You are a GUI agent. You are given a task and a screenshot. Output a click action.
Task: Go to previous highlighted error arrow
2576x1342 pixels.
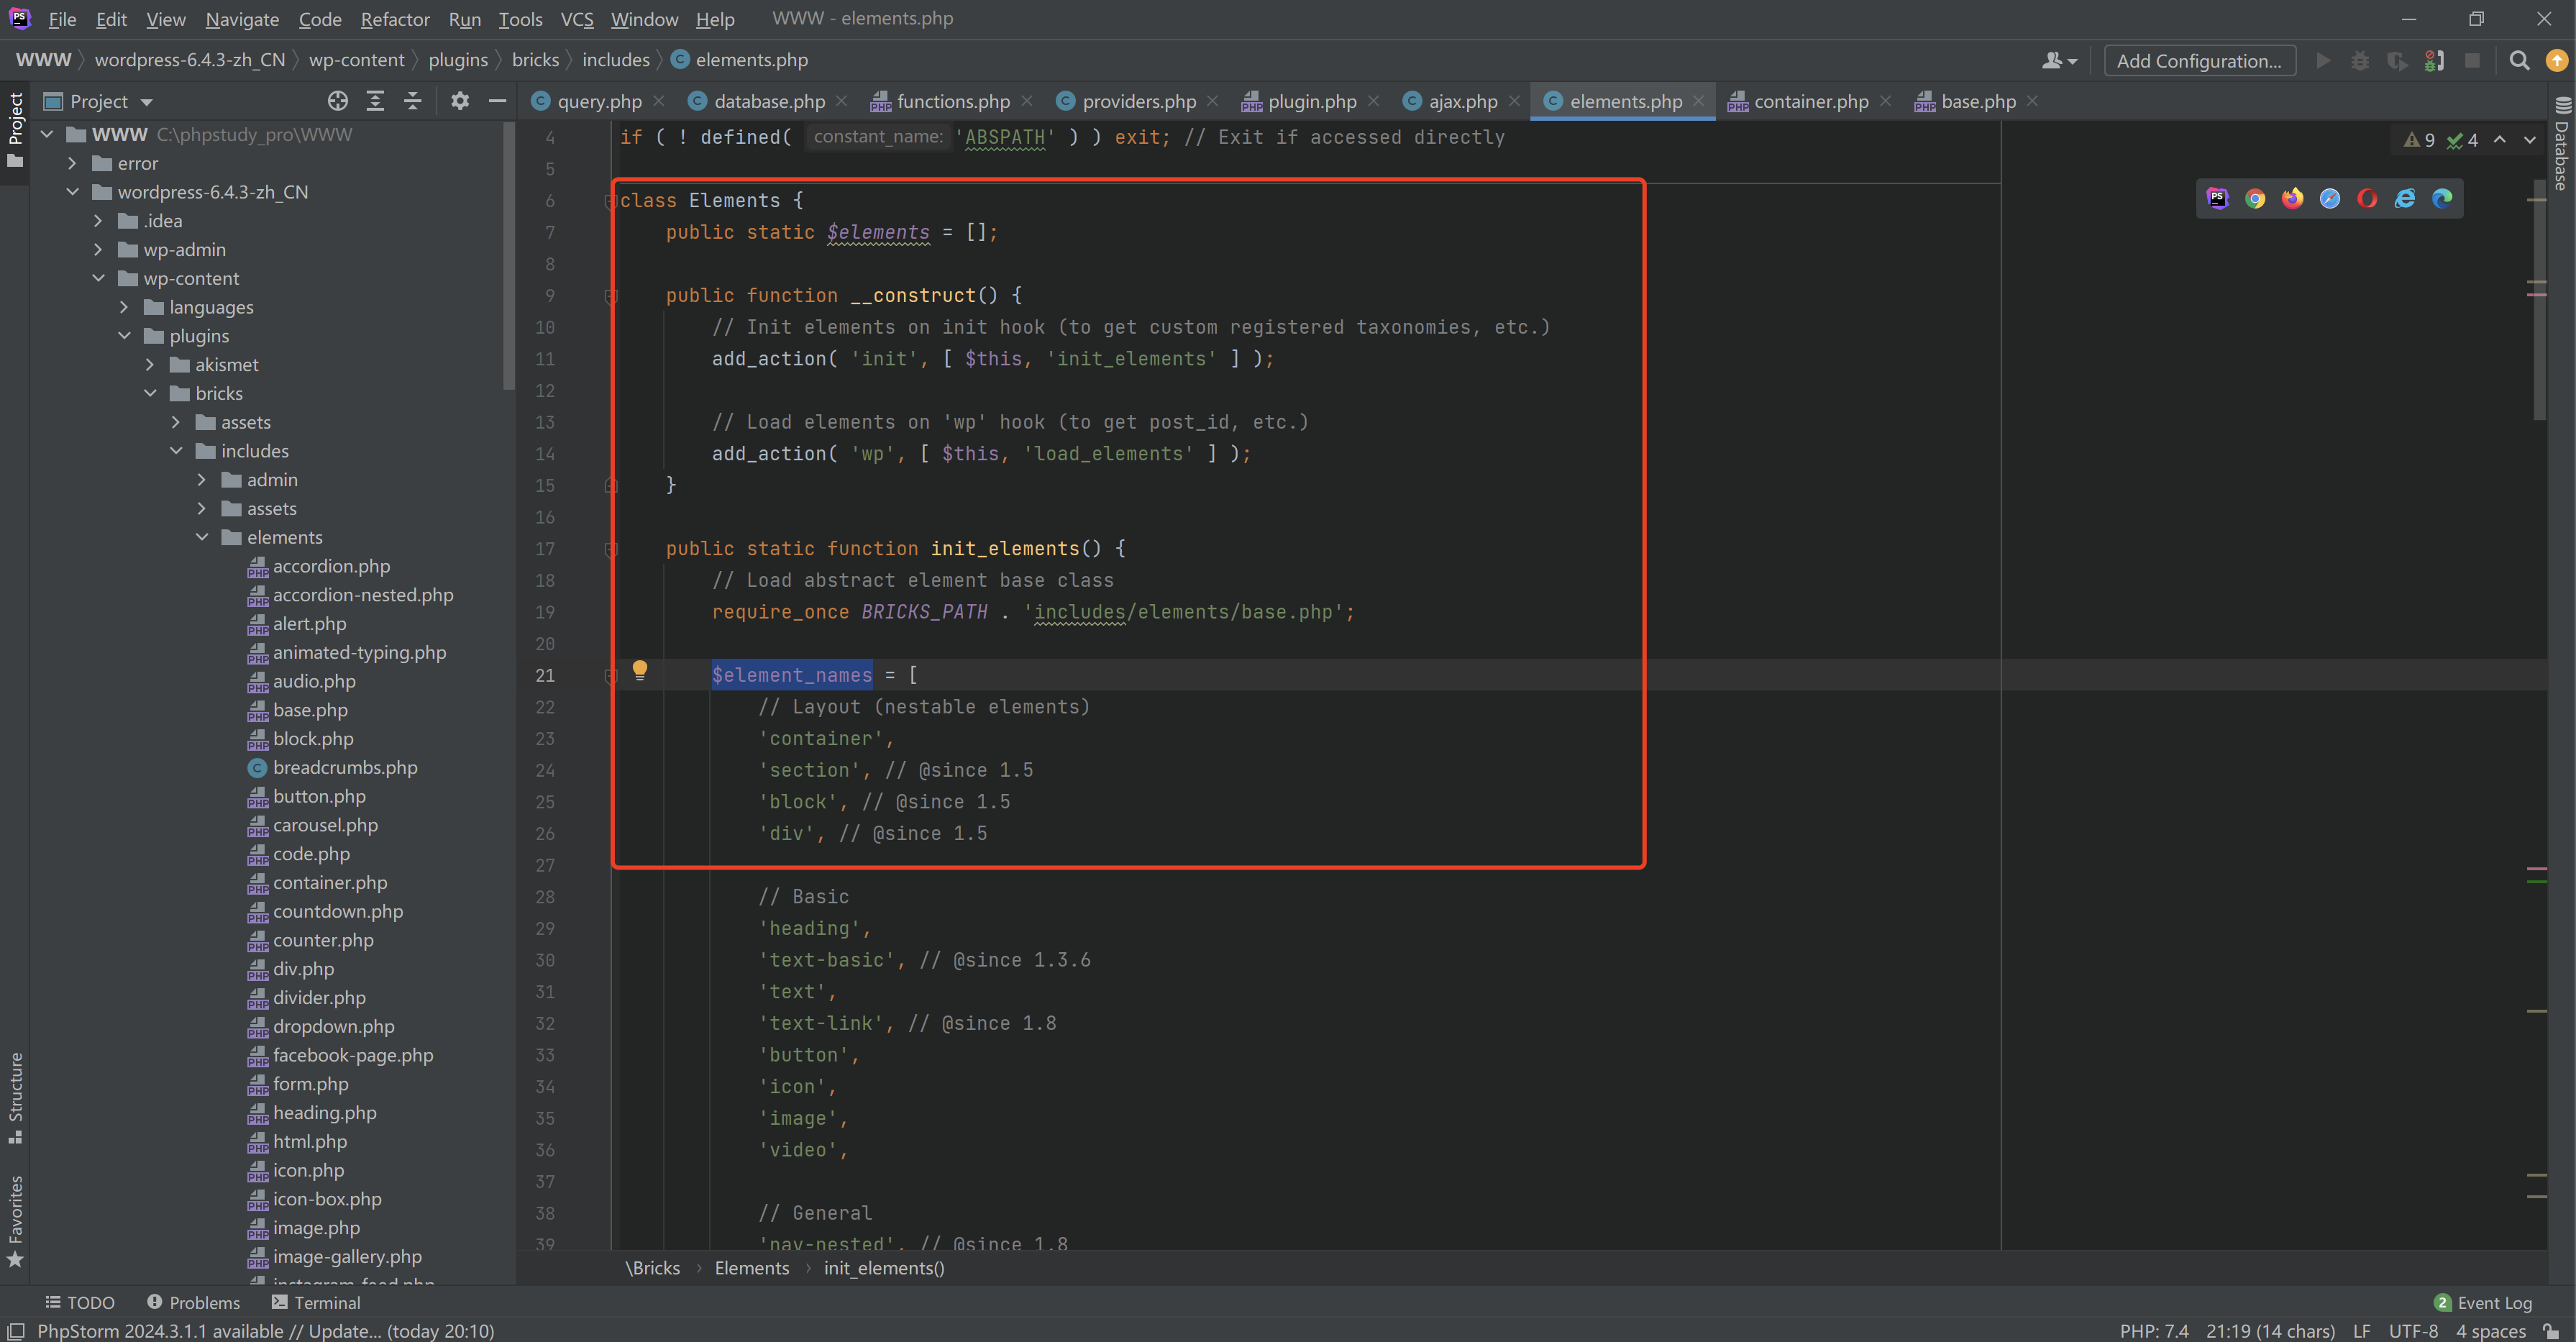coord(2500,140)
